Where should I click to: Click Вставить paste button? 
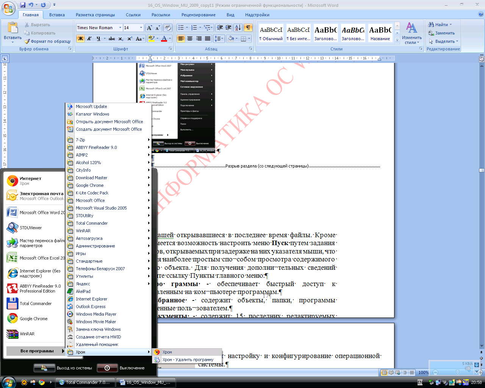point(13,32)
